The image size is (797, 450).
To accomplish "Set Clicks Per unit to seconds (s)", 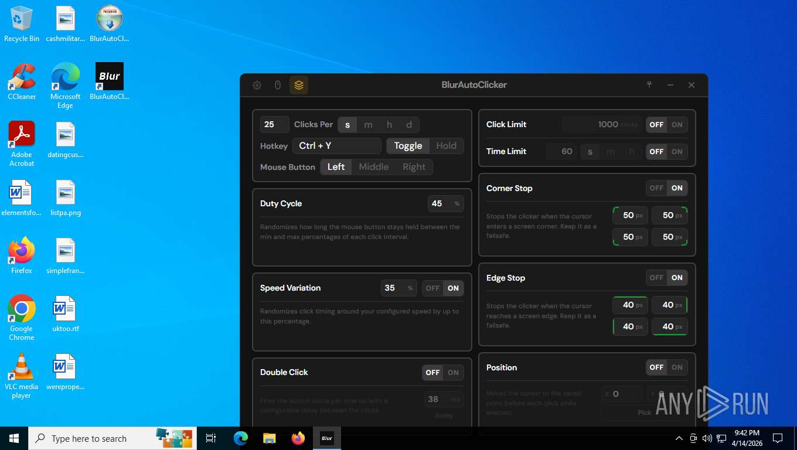I will tap(348, 125).
